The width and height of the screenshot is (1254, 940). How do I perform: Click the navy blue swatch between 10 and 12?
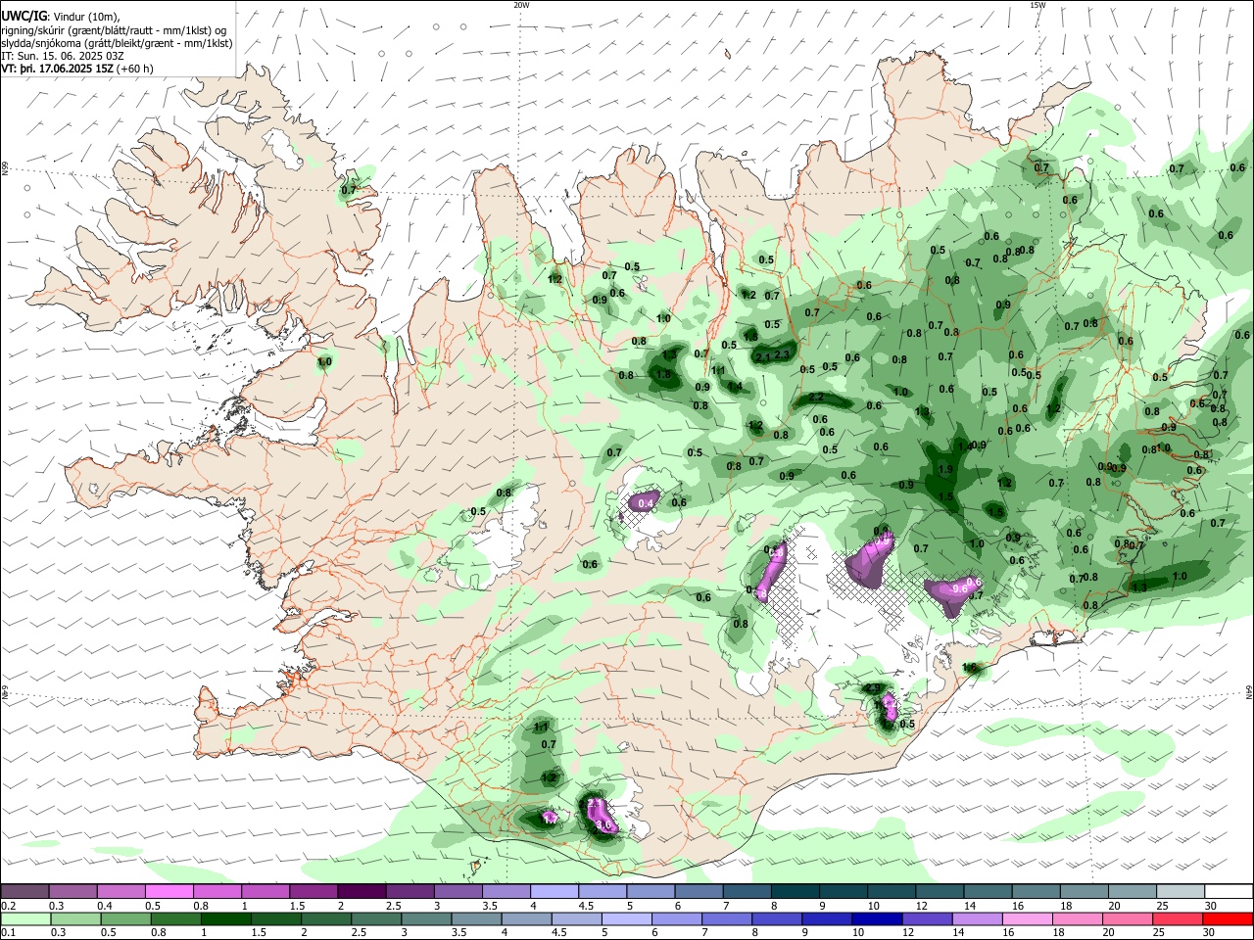[x=876, y=919]
